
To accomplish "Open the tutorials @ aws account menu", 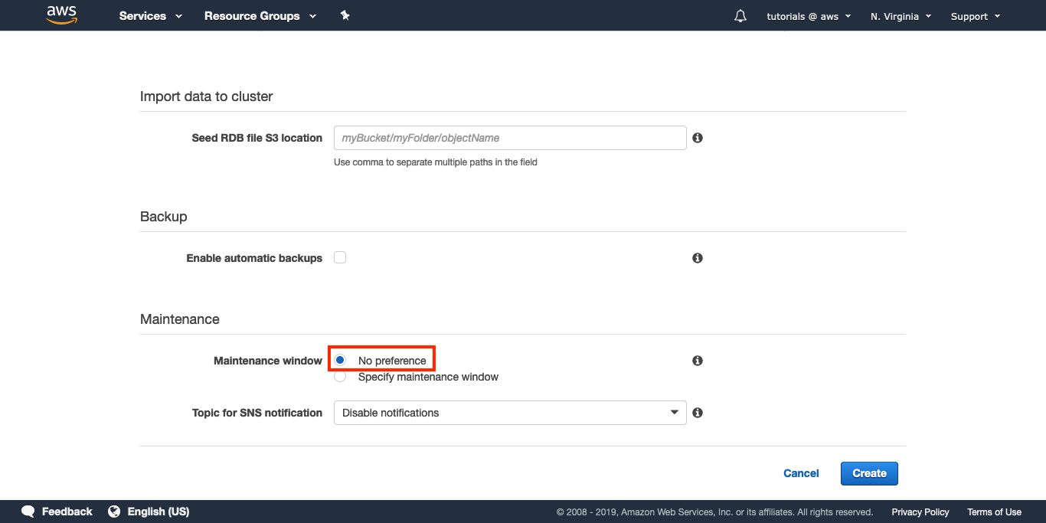I will [x=809, y=16].
